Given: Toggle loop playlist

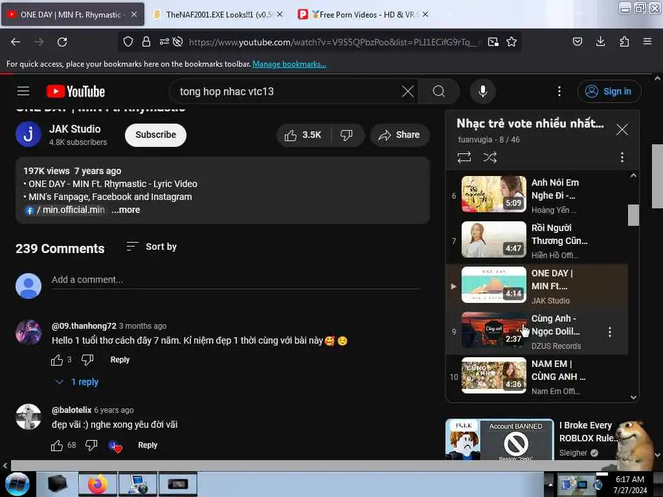Looking at the screenshot, I should 464,157.
